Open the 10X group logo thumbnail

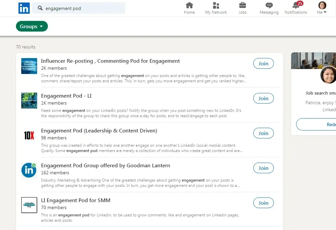[x=29, y=135]
